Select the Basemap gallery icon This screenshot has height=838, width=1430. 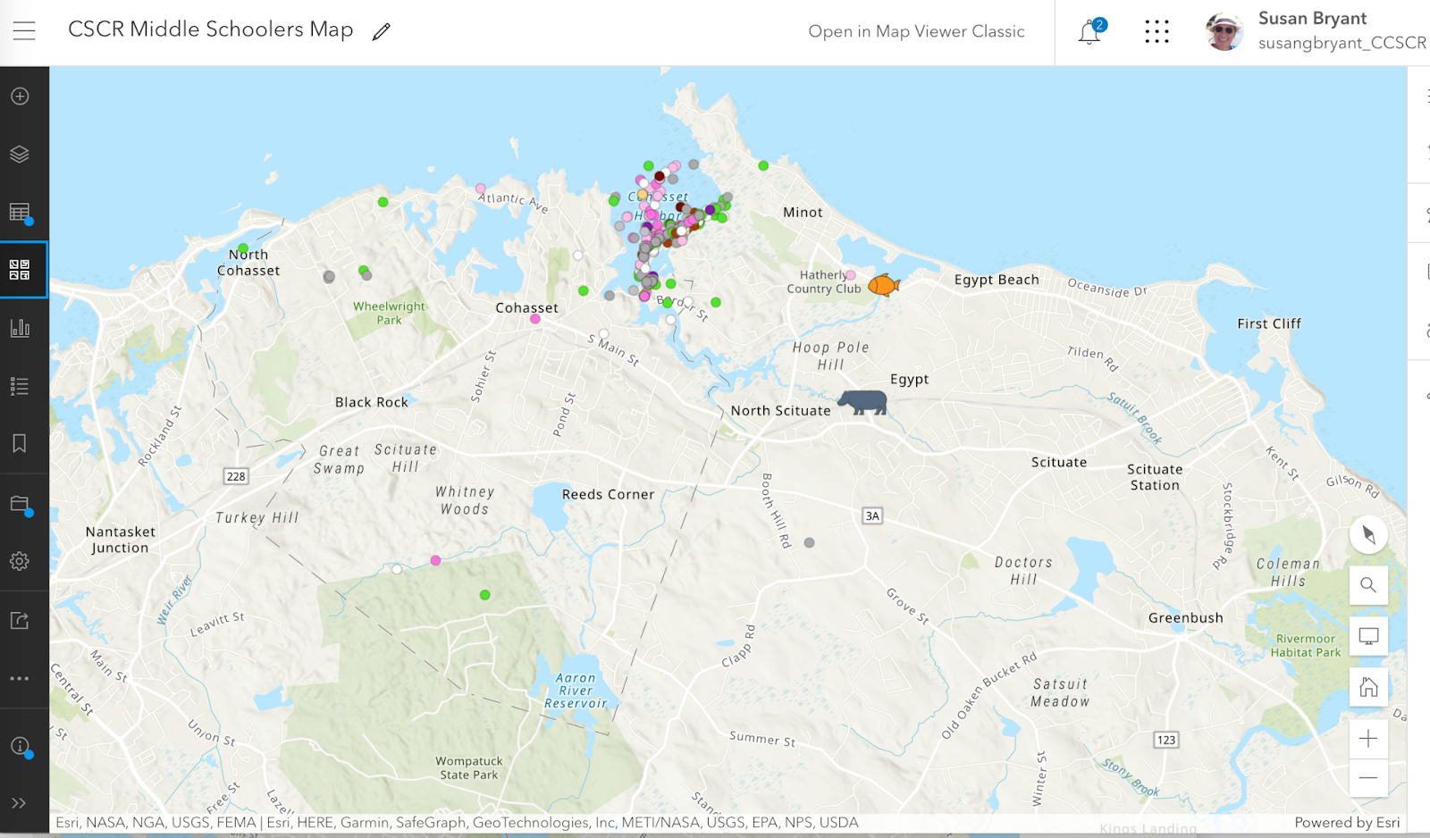point(20,270)
